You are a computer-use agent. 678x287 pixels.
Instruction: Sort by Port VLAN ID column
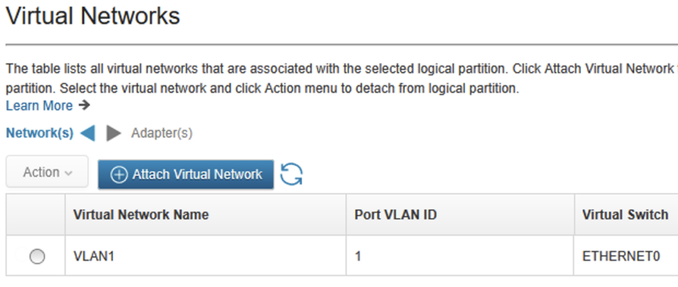tap(396, 214)
